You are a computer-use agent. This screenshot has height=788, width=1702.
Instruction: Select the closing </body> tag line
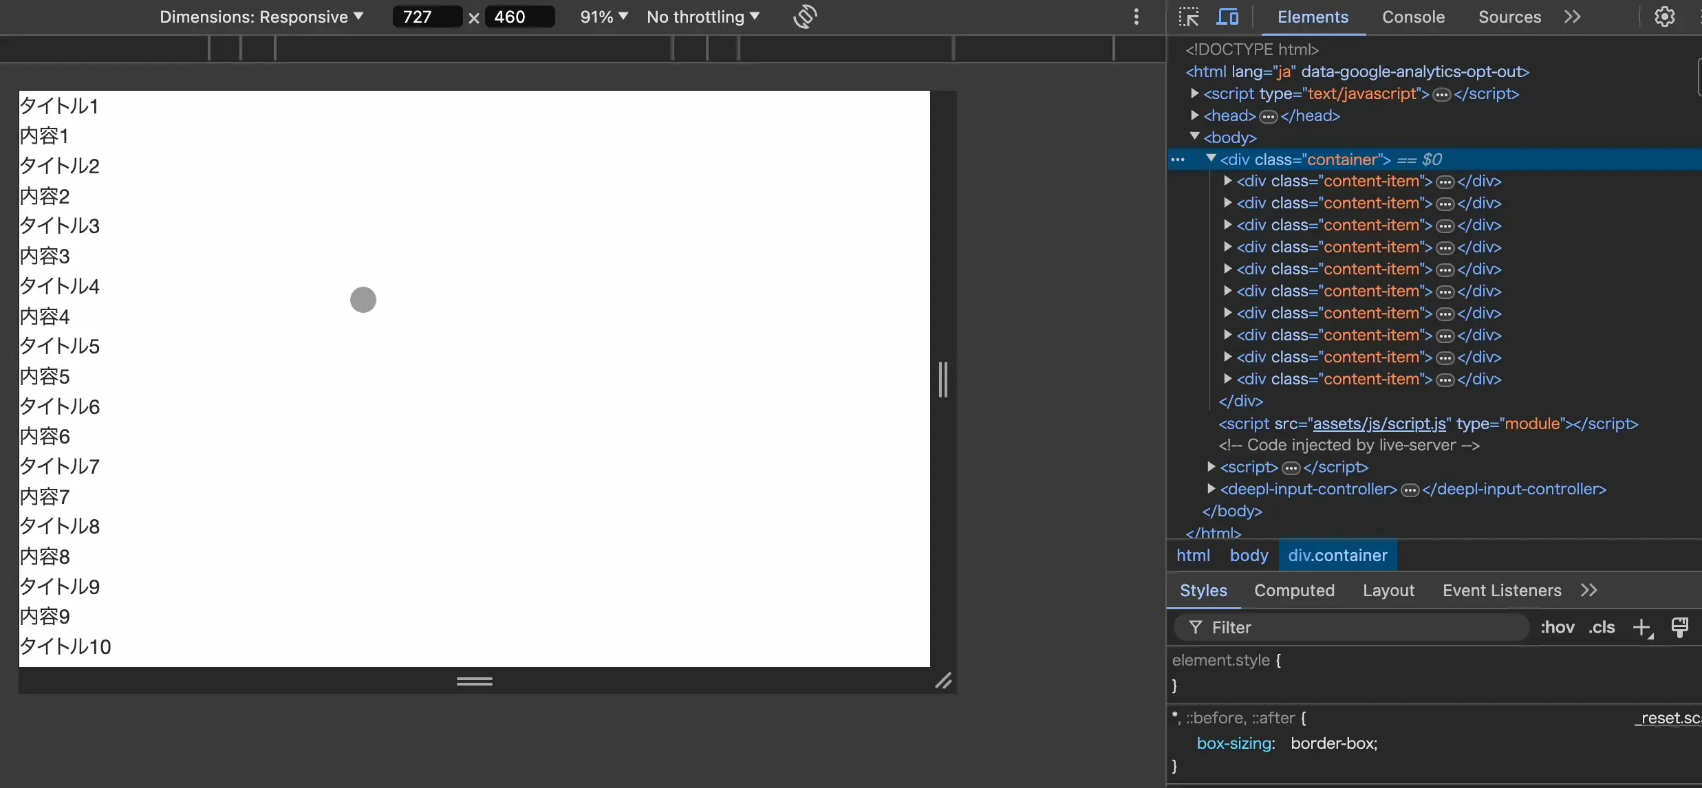[1232, 511]
